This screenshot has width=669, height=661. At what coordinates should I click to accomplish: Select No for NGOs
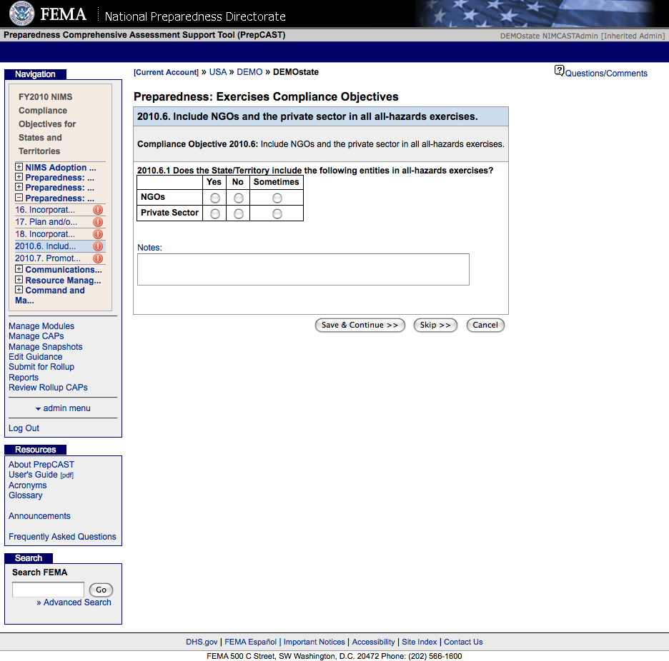pos(239,198)
